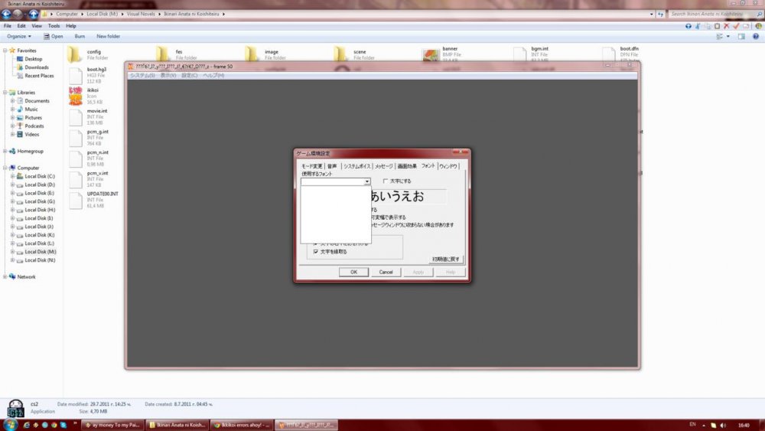Screen dimensions: 765x431
Task: Click the 初期値に戻す reset button
Action: click(447, 260)
